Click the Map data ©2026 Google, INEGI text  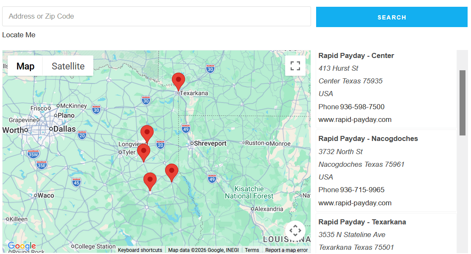click(203, 250)
